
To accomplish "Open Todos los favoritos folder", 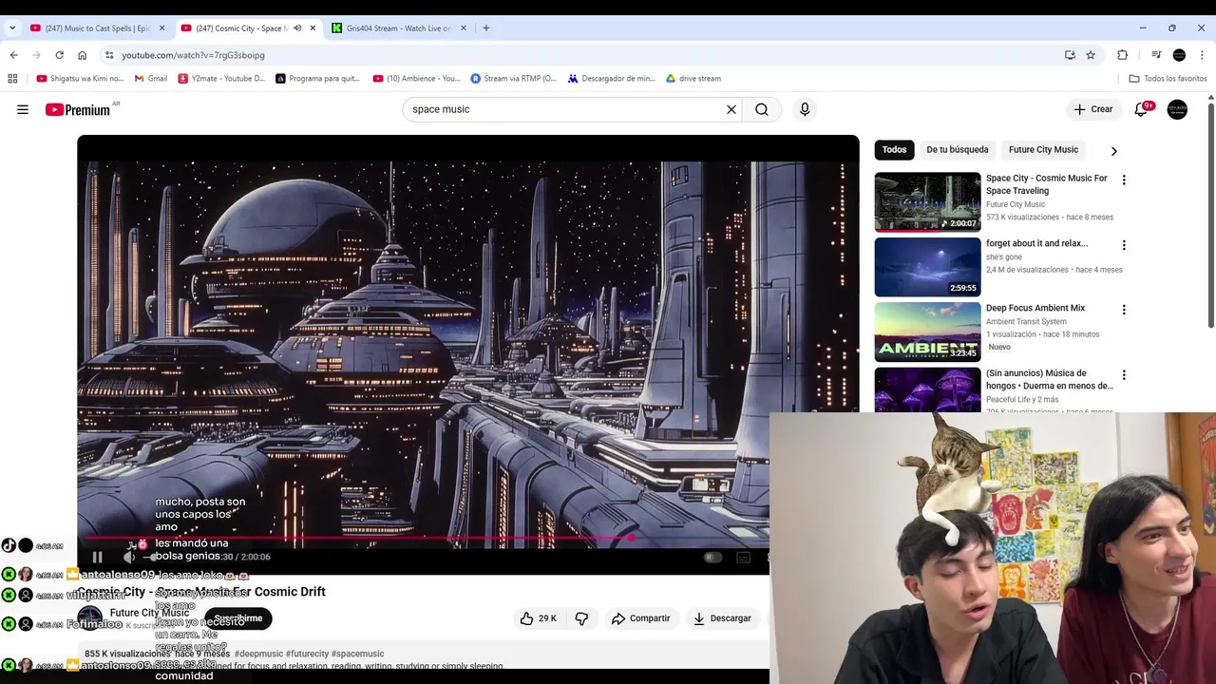I will [1168, 79].
